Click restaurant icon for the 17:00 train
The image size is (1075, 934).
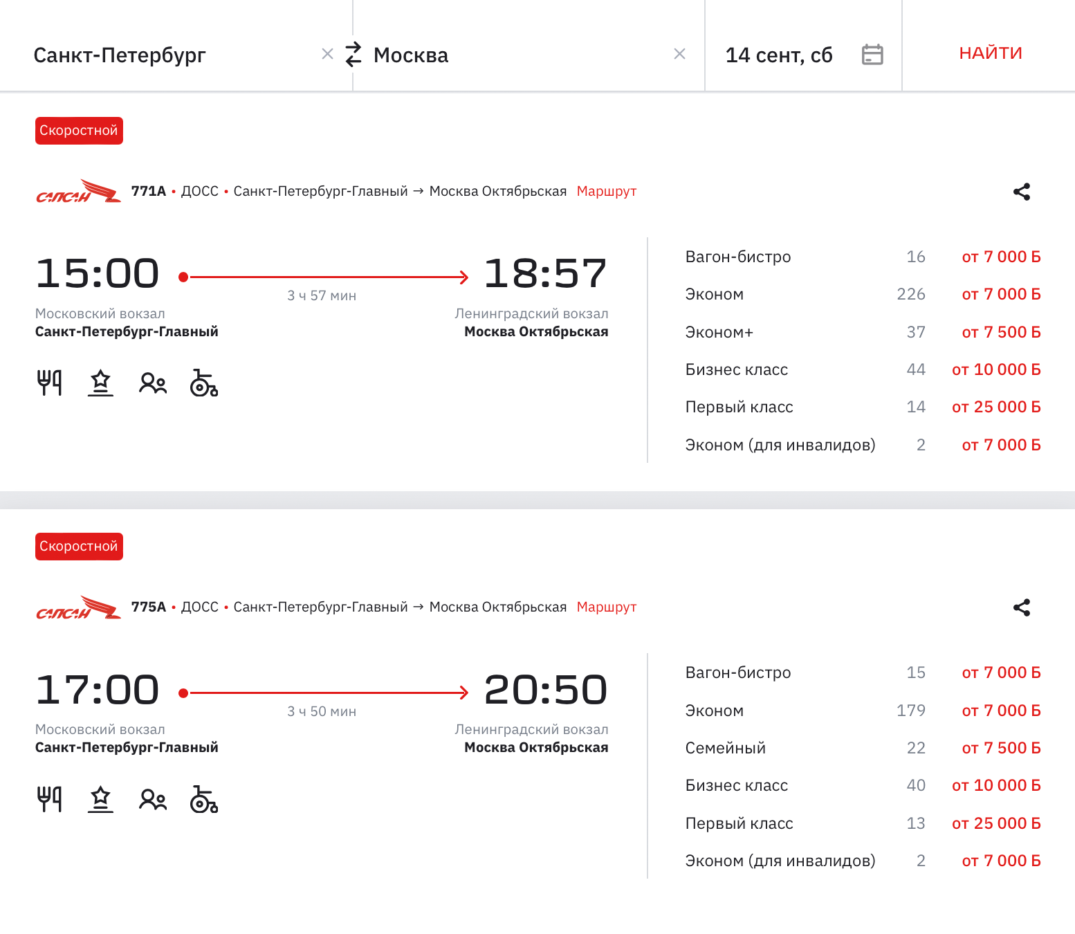[49, 799]
